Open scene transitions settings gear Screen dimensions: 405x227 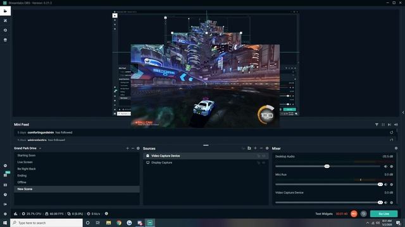tap(138, 149)
